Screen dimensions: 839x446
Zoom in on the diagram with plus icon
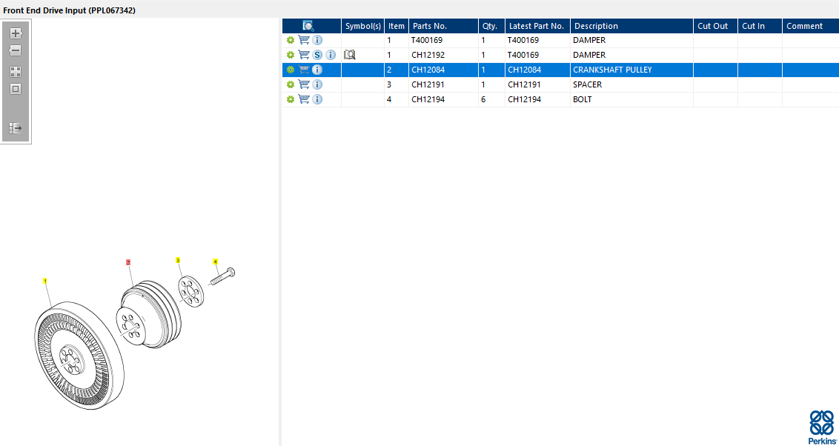(16, 33)
